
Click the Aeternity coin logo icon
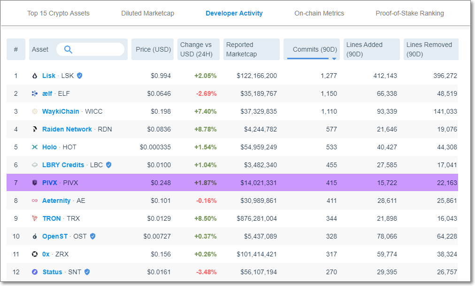35,201
